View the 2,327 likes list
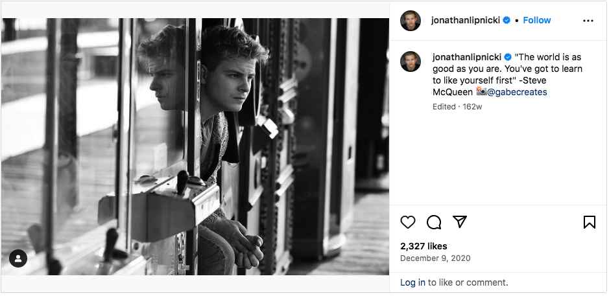609x296 pixels. pos(424,246)
